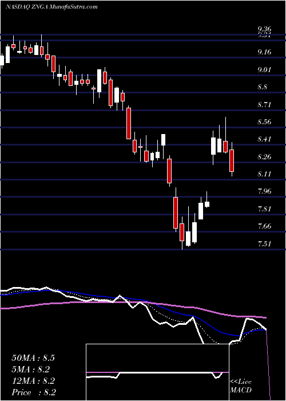Click the lowest candlestick touching the 7.51 line

point(182,233)
